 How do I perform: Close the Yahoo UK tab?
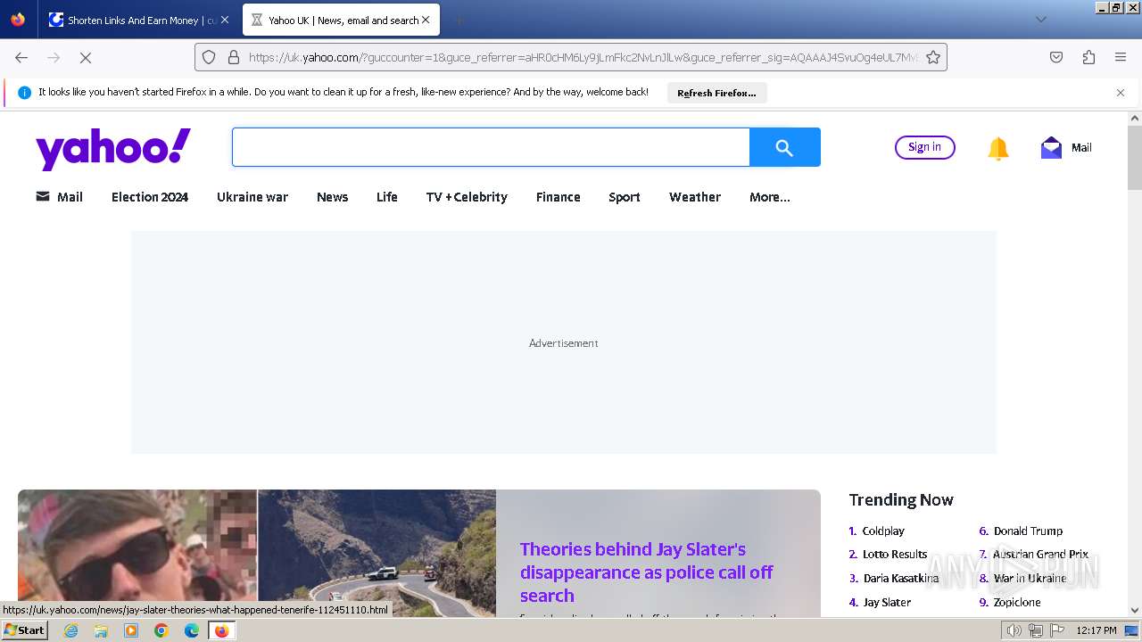426,20
